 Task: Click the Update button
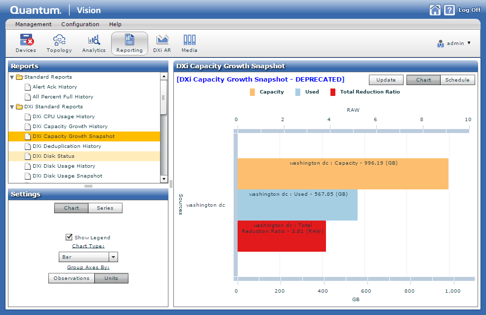click(386, 80)
